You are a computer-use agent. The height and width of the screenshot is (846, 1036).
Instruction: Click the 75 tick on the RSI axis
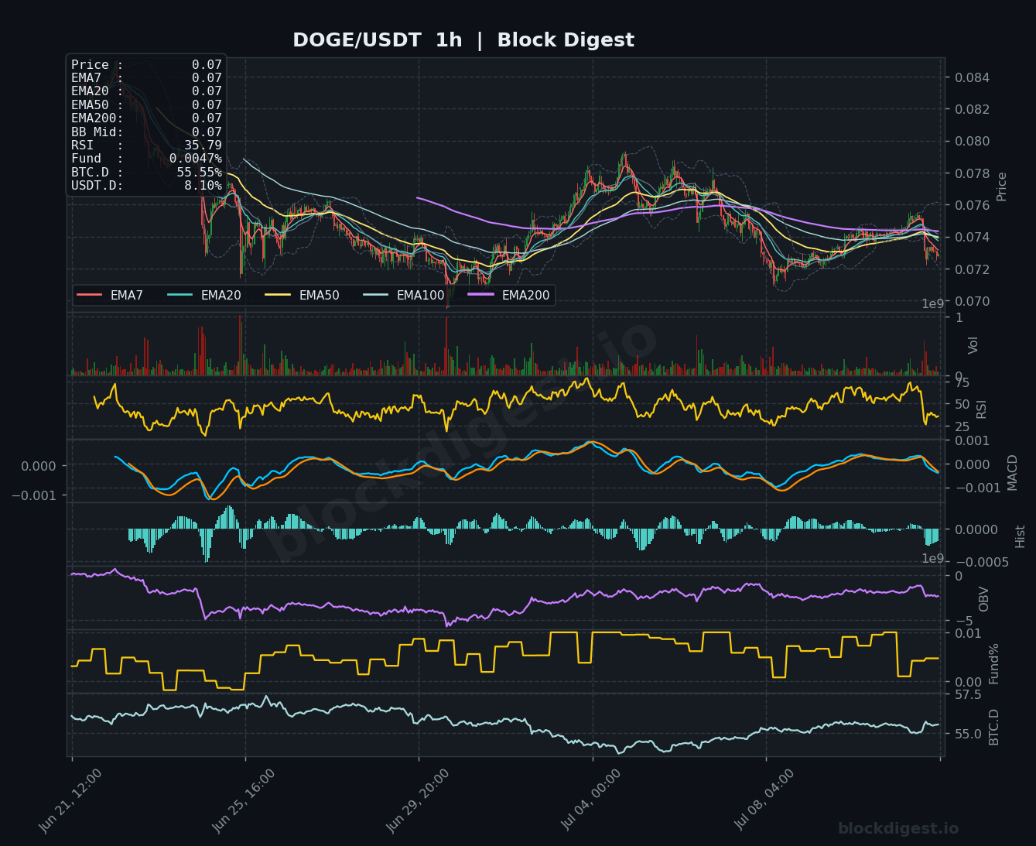[962, 382]
